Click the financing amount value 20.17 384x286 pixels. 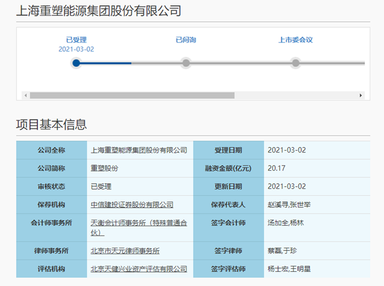276,168
